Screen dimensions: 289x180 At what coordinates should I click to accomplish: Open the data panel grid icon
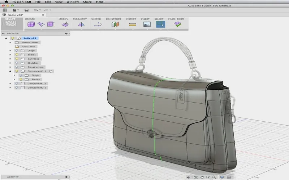coord(5,10)
